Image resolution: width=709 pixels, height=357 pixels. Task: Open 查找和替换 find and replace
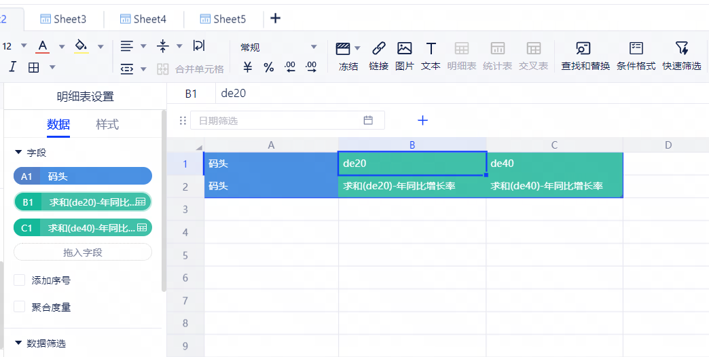tap(583, 49)
